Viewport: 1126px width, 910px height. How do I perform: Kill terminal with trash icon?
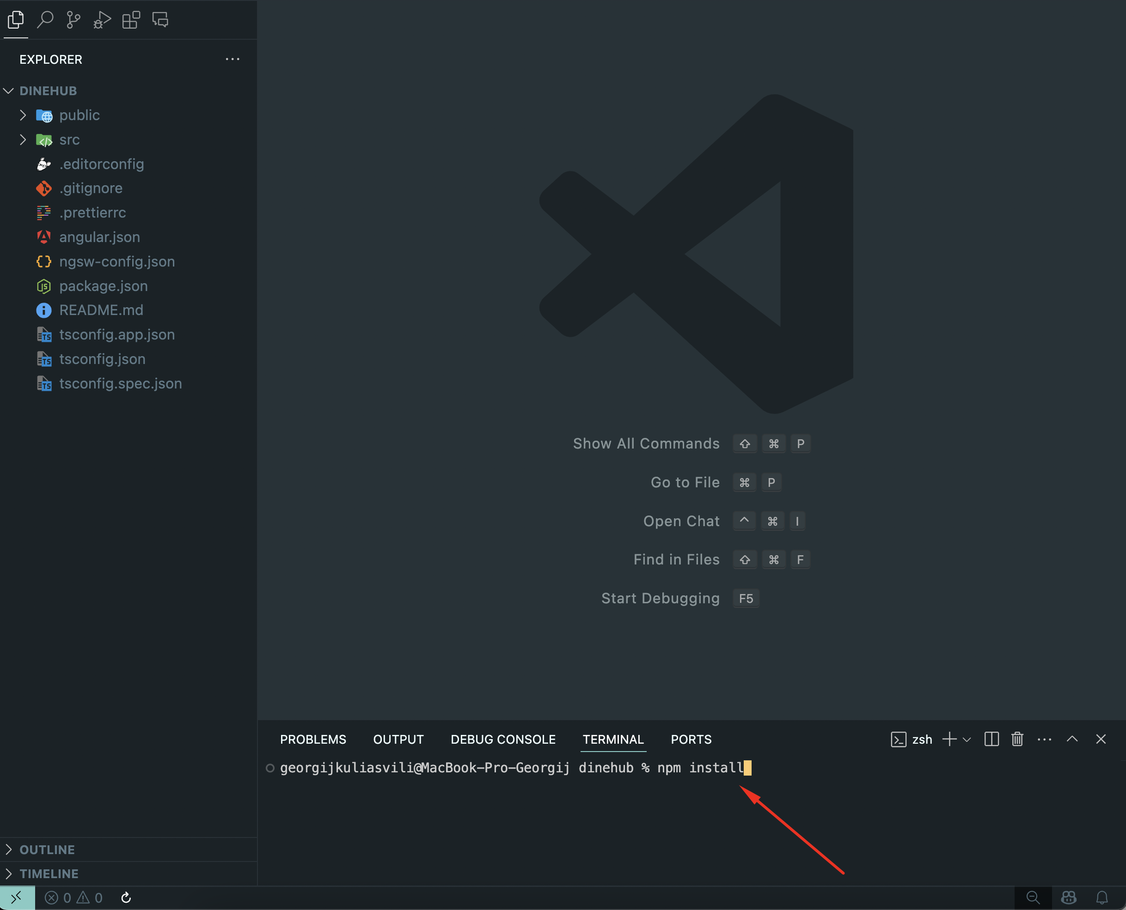pos(1017,739)
